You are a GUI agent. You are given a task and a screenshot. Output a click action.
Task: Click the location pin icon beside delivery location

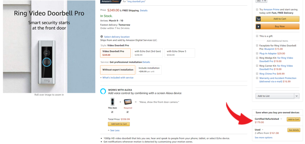tap(101, 36)
